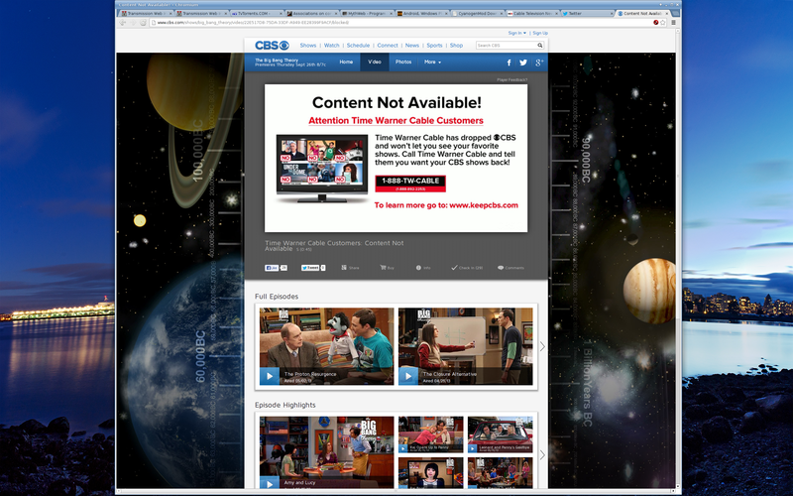This screenshot has height=496, width=793.
Task: Open the show's Facebook page icon
Action: pos(509,62)
